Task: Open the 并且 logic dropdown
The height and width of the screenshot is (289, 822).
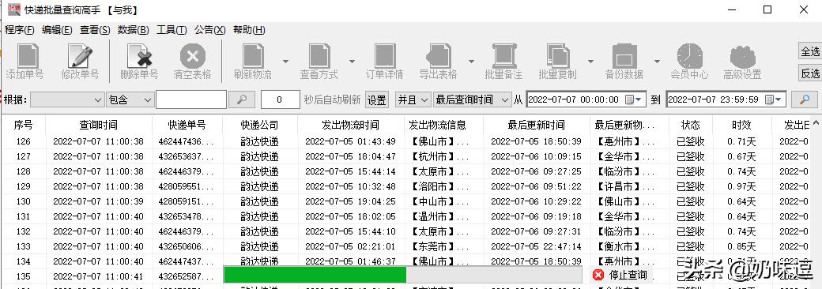Action: pyautogui.click(x=413, y=99)
